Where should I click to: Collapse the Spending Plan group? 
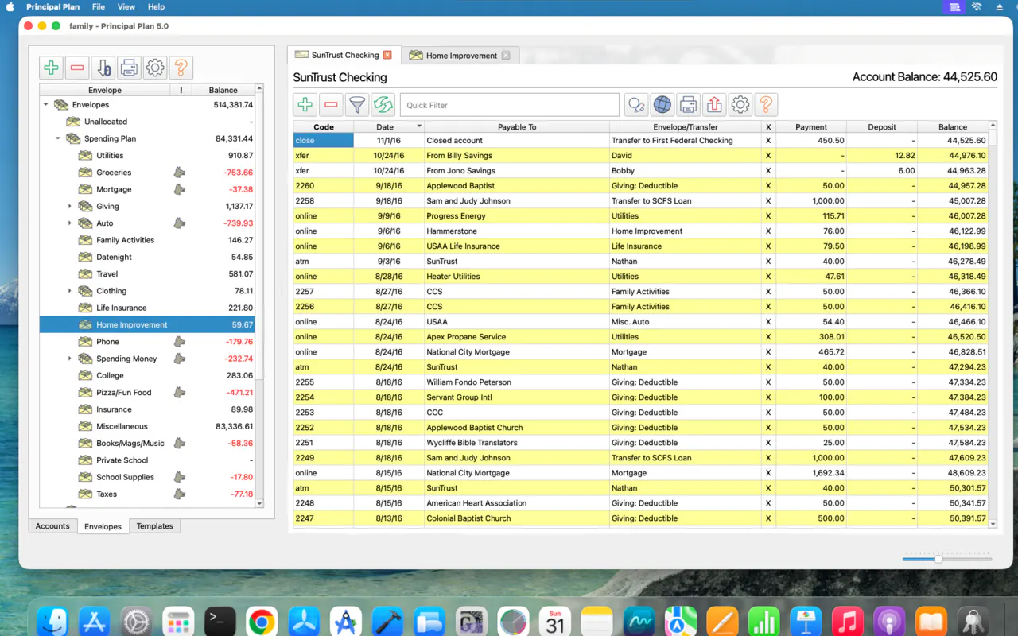click(58, 138)
